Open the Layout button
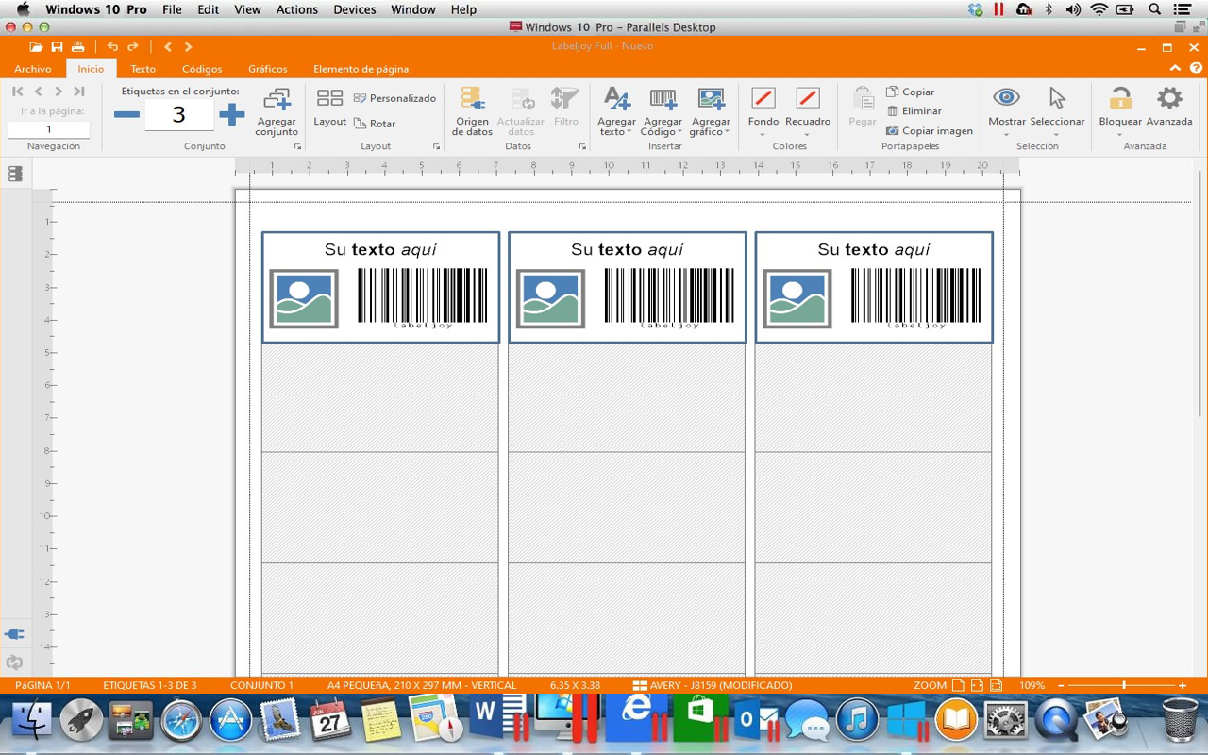The width and height of the screenshot is (1208, 755). pos(329,108)
